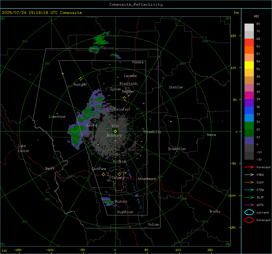272x254 pixels.
Task: Click the ThreeHills town label
Action: pos(152,132)
